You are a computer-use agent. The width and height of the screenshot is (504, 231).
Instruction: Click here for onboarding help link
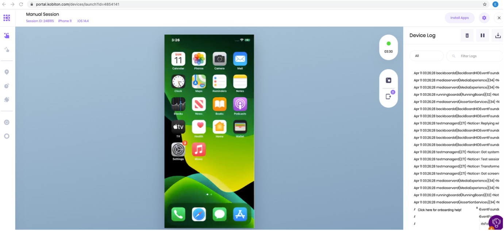[439, 210]
